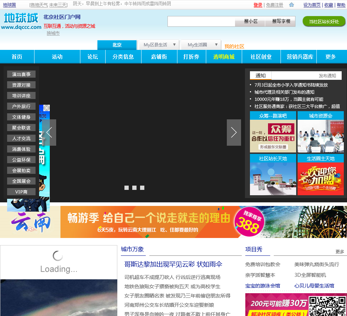
Task: Open the 社区站长天地 thumbnail
Action: [x=273, y=175]
